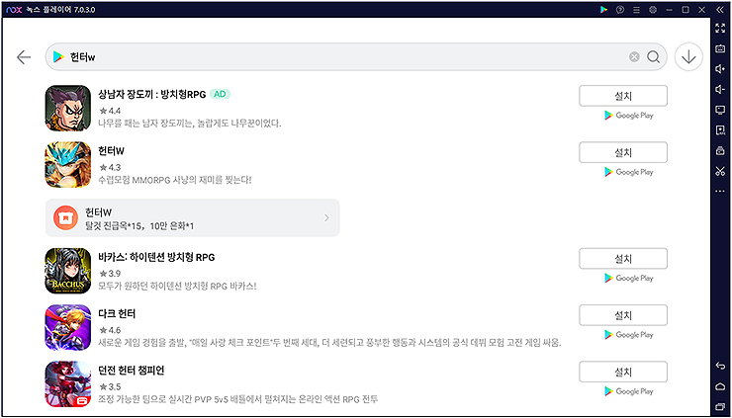This screenshot has width=732, height=418.
Task: Click description 수렵모험 MMORPG 사냥의 재미를
Action: coord(175,180)
